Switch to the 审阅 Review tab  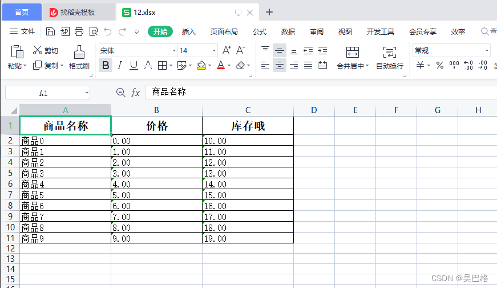[317, 32]
